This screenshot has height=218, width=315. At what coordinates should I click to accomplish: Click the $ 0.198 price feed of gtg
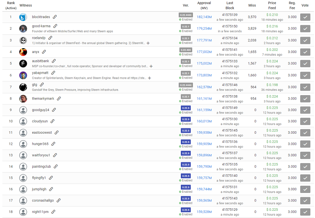point(272,85)
